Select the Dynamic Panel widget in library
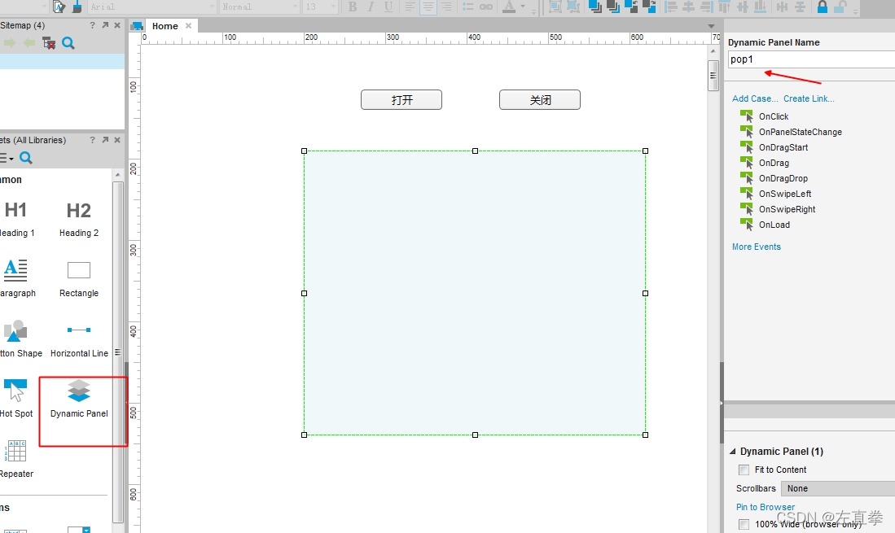895x533 pixels. pos(79,399)
